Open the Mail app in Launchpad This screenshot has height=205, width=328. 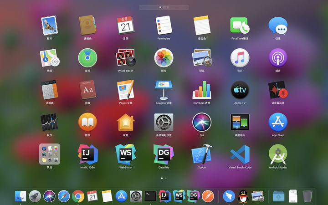coord(49,26)
